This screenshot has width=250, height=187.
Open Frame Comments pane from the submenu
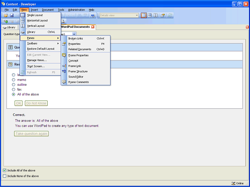pyautogui.click(x=86, y=82)
